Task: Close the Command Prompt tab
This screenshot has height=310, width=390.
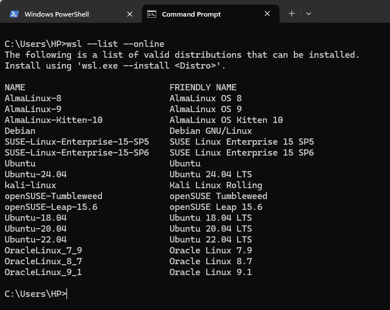Action: click(x=267, y=14)
